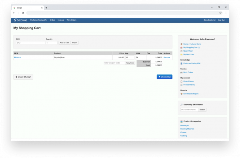
Task: Focus the SKU input field
Action: pos(31,43)
